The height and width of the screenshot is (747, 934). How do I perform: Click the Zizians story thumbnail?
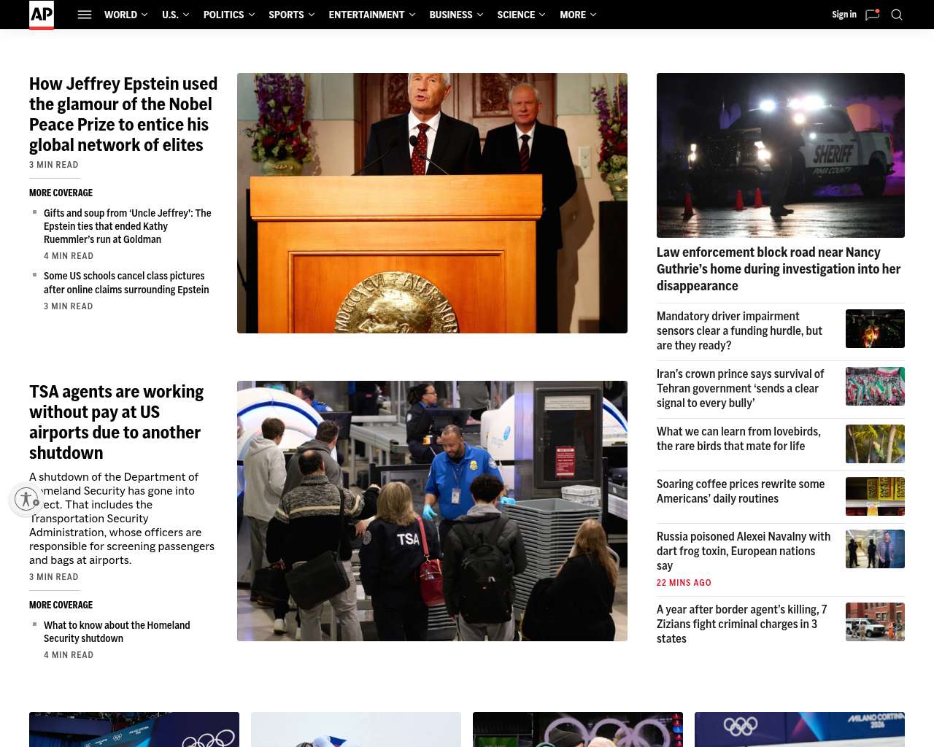(875, 622)
